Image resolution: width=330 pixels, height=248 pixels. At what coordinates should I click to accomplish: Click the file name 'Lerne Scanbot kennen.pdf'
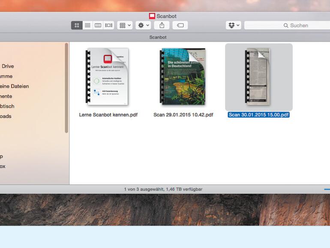(108, 115)
